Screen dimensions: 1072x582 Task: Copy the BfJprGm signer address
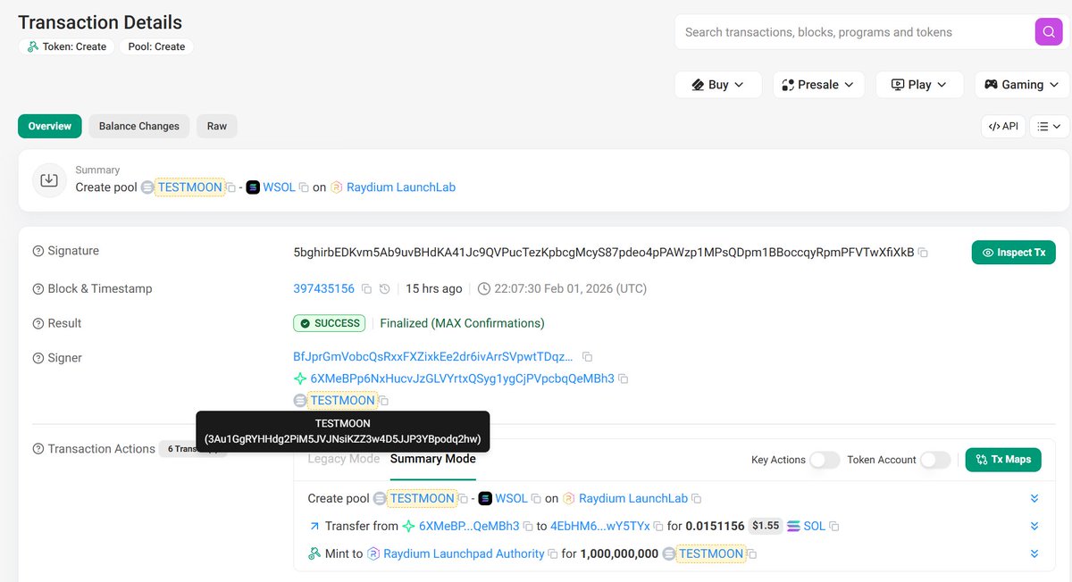pos(587,357)
